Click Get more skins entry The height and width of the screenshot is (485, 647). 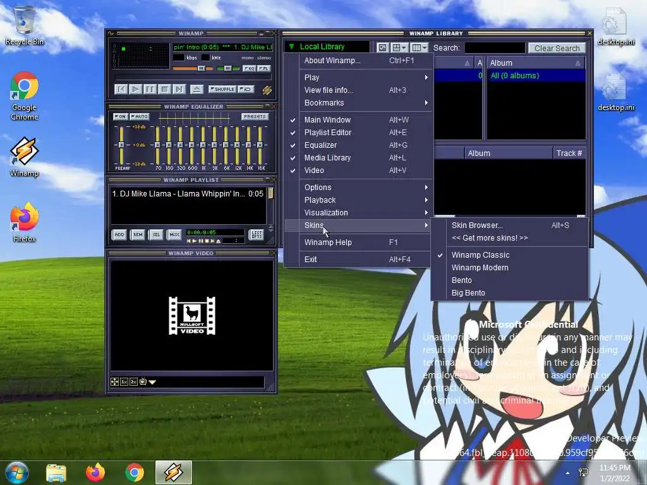[x=510, y=238]
